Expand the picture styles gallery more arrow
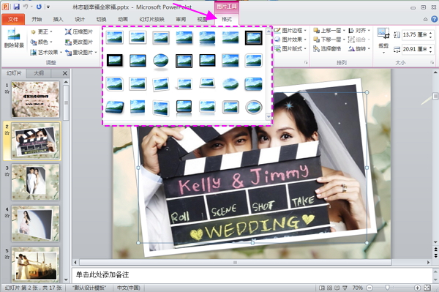This screenshot has width=439, height=292. (269, 116)
